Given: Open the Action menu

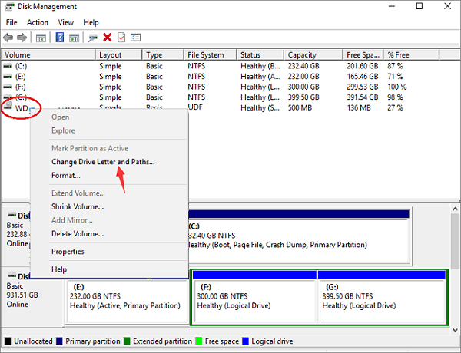Looking at the screenshot, I should [x=37, y=23].
